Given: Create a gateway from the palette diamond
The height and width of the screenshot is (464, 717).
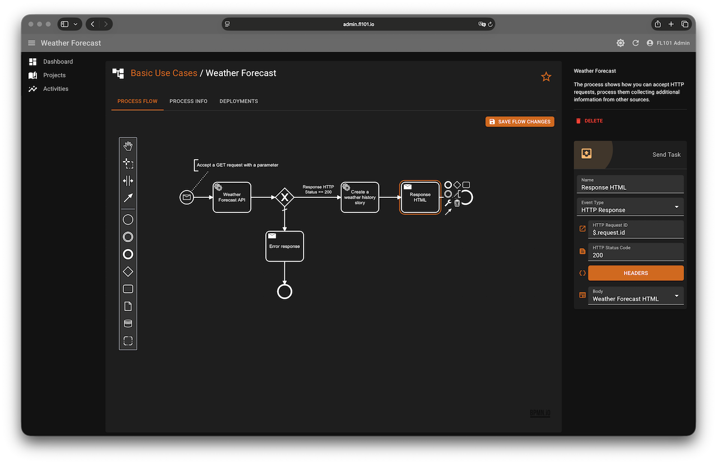Looking at the screenshot, I should (x=128, y=272).
